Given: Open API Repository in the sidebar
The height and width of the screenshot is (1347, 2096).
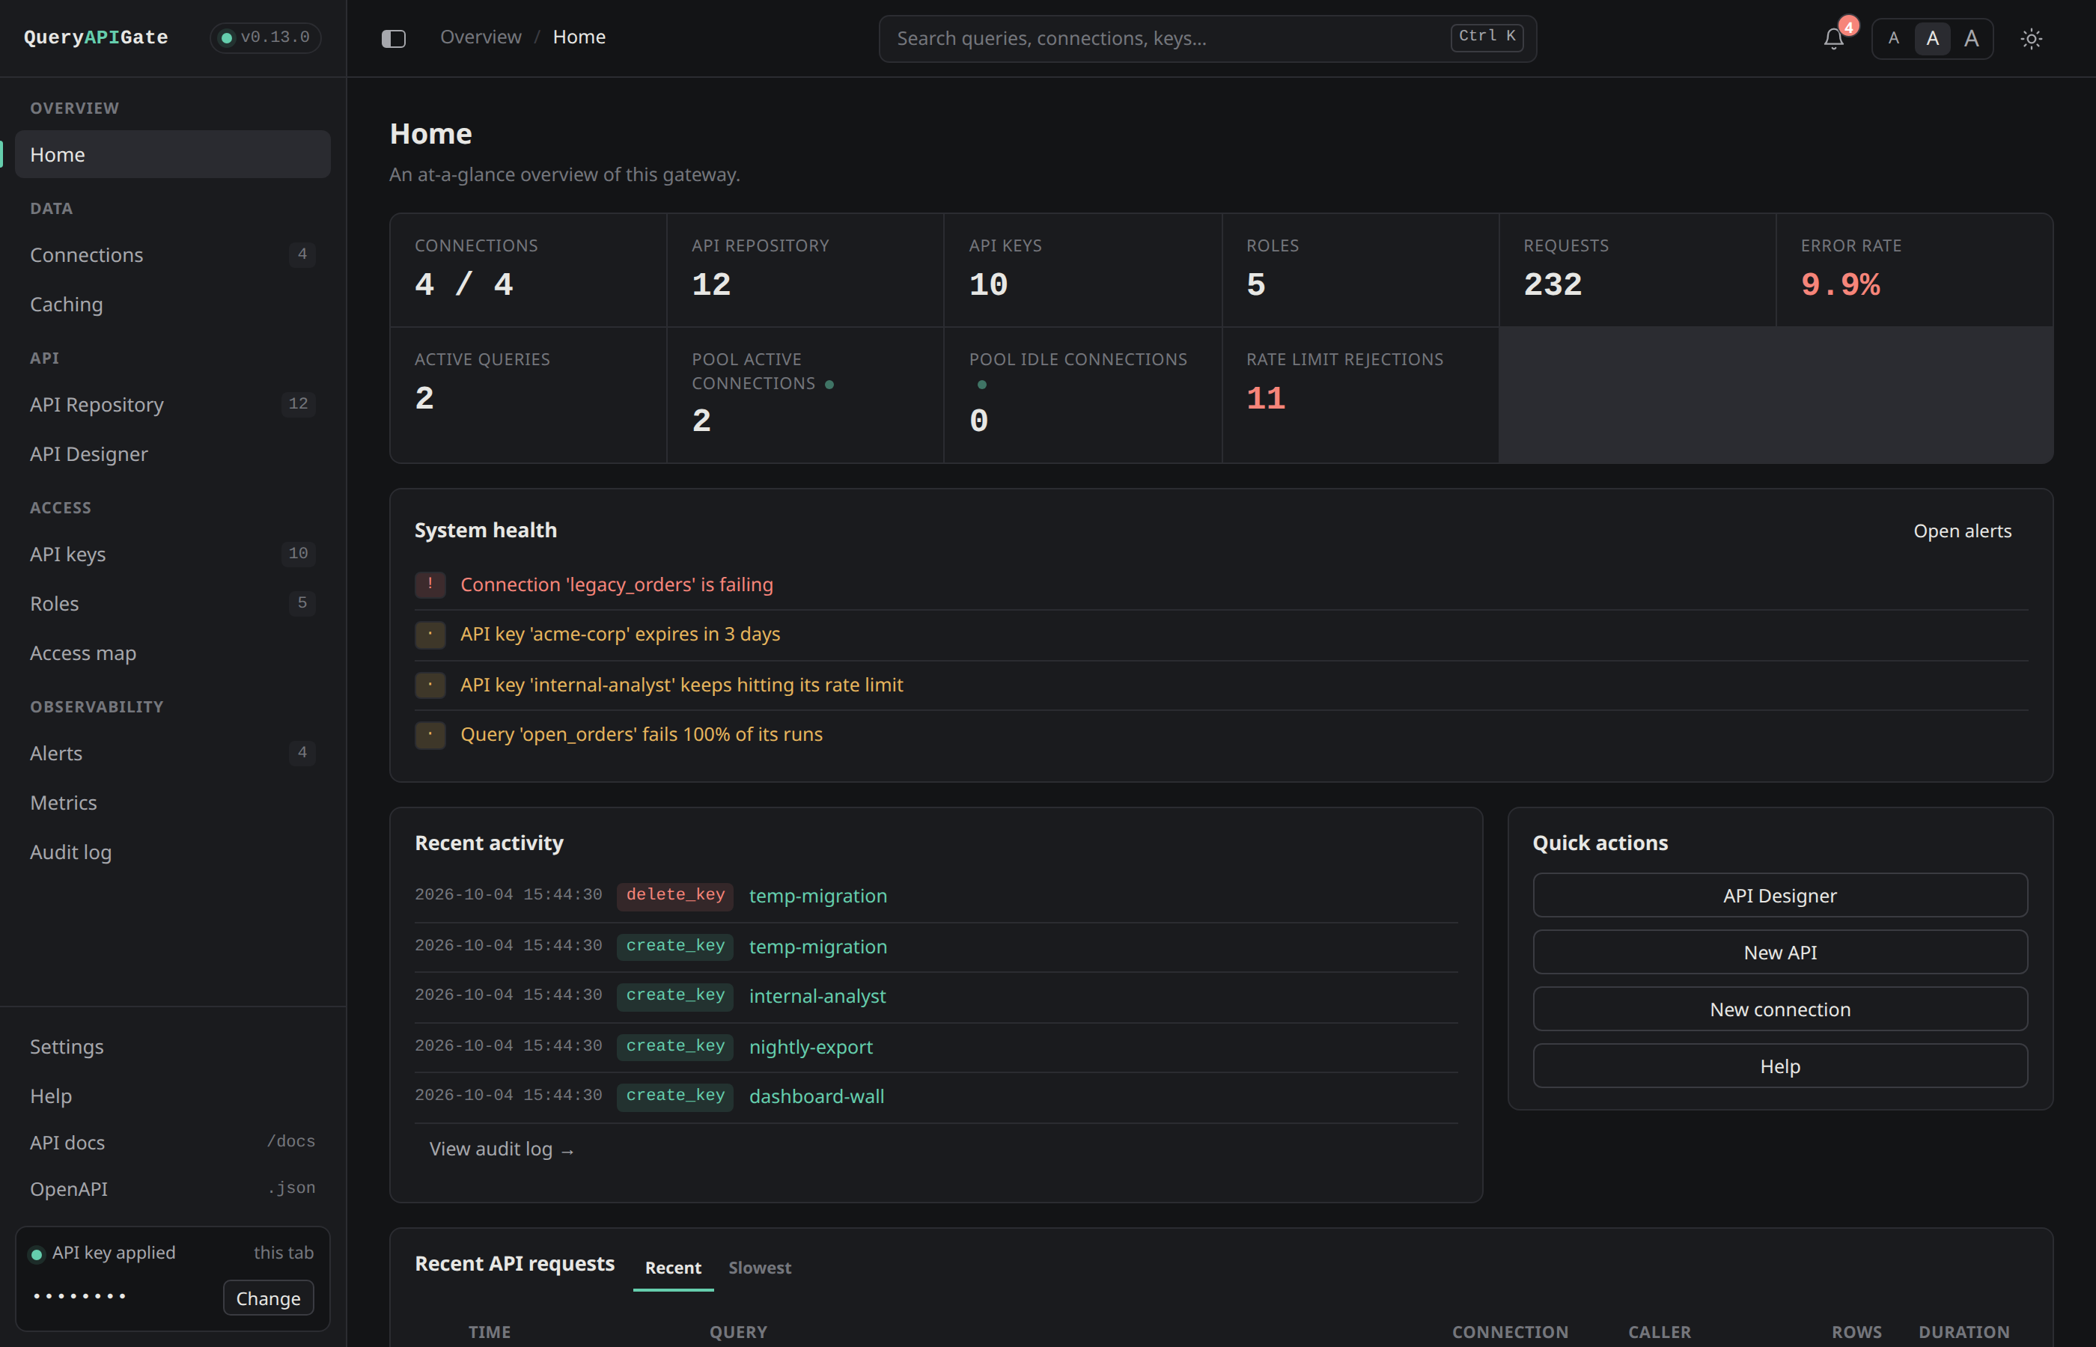Looking at the screenshot, I should (x=172, y=404).
